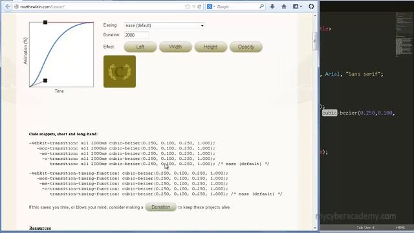Bookmark this page with the star icon

point(188,6)
